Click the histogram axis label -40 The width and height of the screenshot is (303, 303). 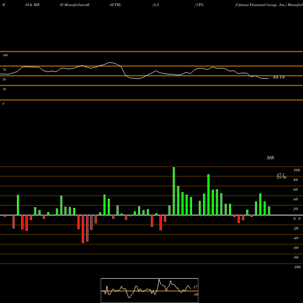pos(296,238)
